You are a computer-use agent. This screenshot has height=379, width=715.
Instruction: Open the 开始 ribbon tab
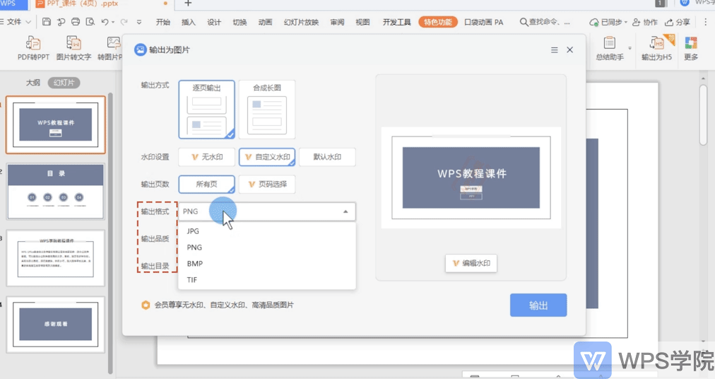162,22
